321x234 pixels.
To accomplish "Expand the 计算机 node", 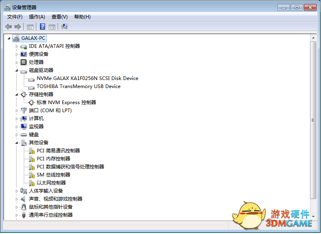I will pos(17,119).
